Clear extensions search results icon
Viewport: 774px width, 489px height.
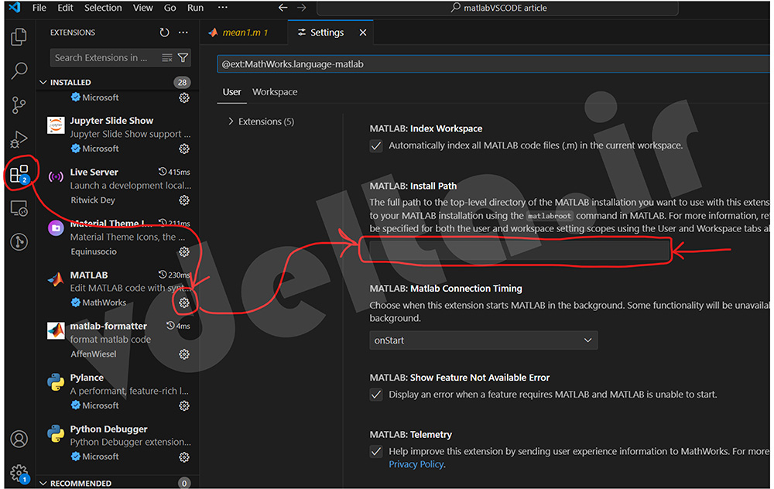(167, 58)
